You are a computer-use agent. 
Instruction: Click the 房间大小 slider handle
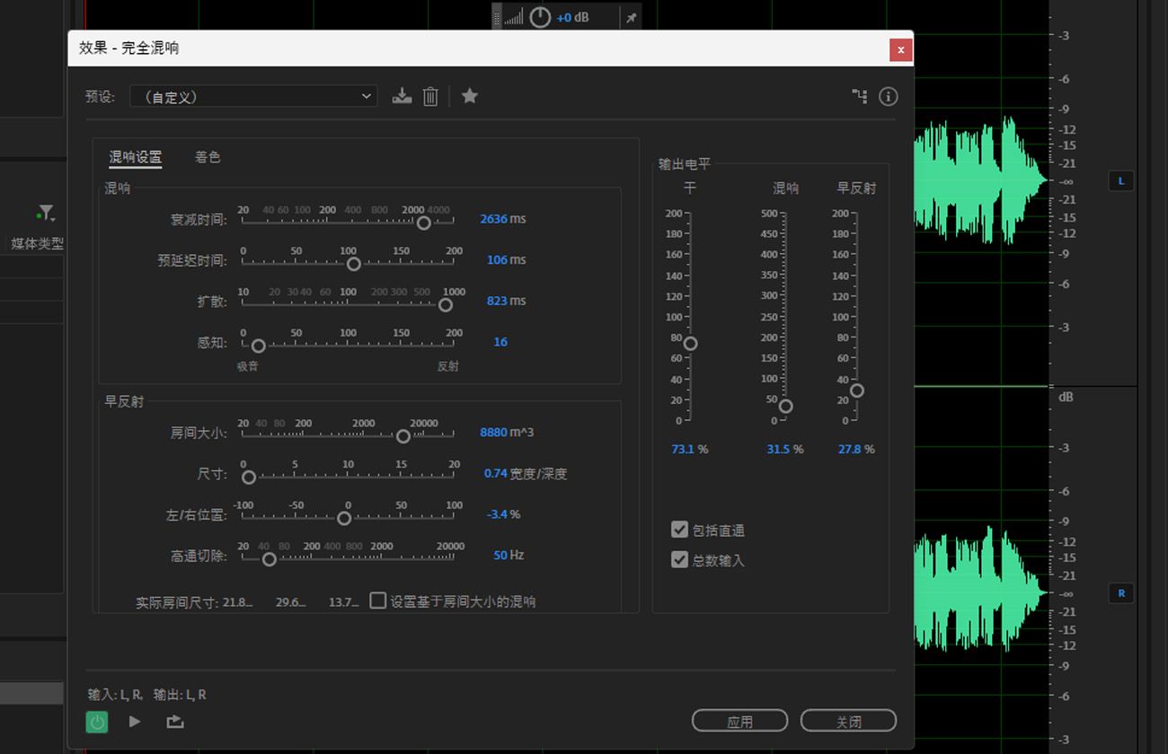pyautogui.click(x=403, y=436)
